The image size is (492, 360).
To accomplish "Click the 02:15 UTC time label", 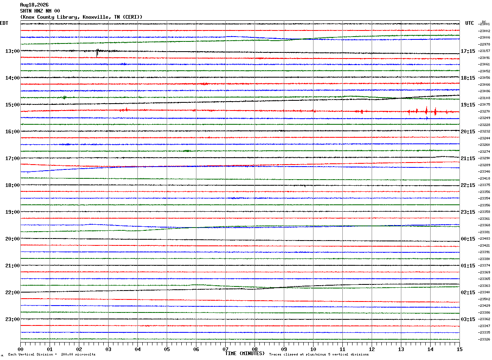I will [x=468, y=293].
